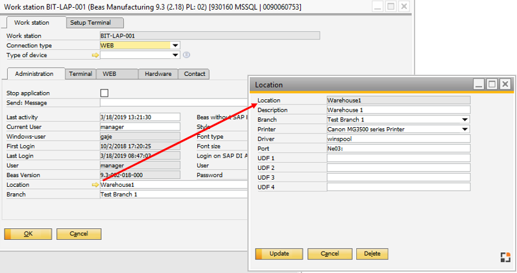This screenshot has width=517, height=273.
Task: Maximize the Work station window
Action: [391, 7]
